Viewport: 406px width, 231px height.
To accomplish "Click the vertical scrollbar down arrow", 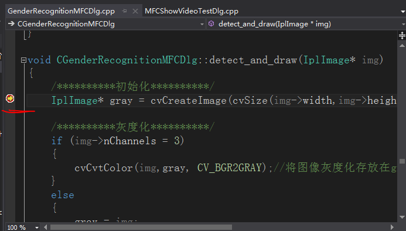I will tap(402, 217).
